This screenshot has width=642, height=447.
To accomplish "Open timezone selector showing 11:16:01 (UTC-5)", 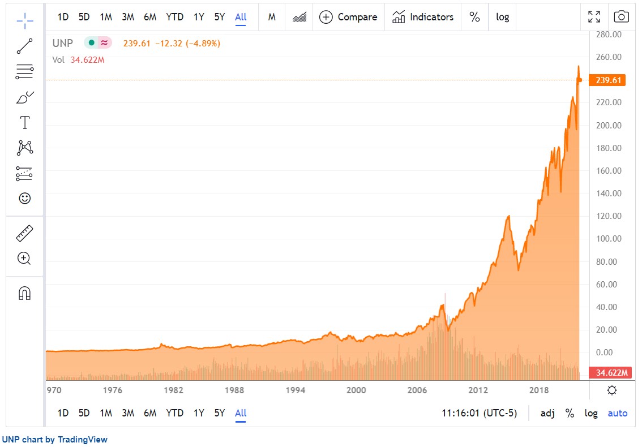I will click(x=479, y=413).
